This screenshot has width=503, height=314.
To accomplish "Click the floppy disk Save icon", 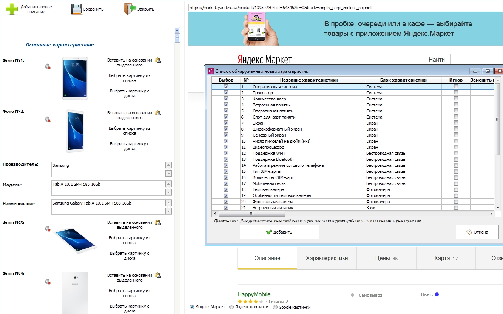I will (77, 9).
